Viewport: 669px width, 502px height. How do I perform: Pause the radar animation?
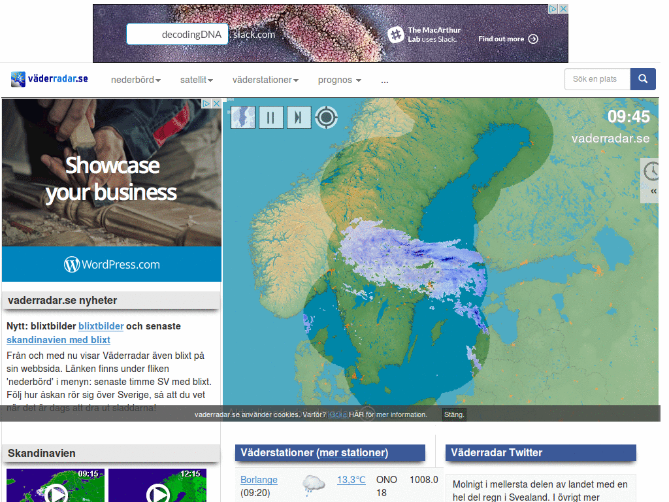(271, 117)
